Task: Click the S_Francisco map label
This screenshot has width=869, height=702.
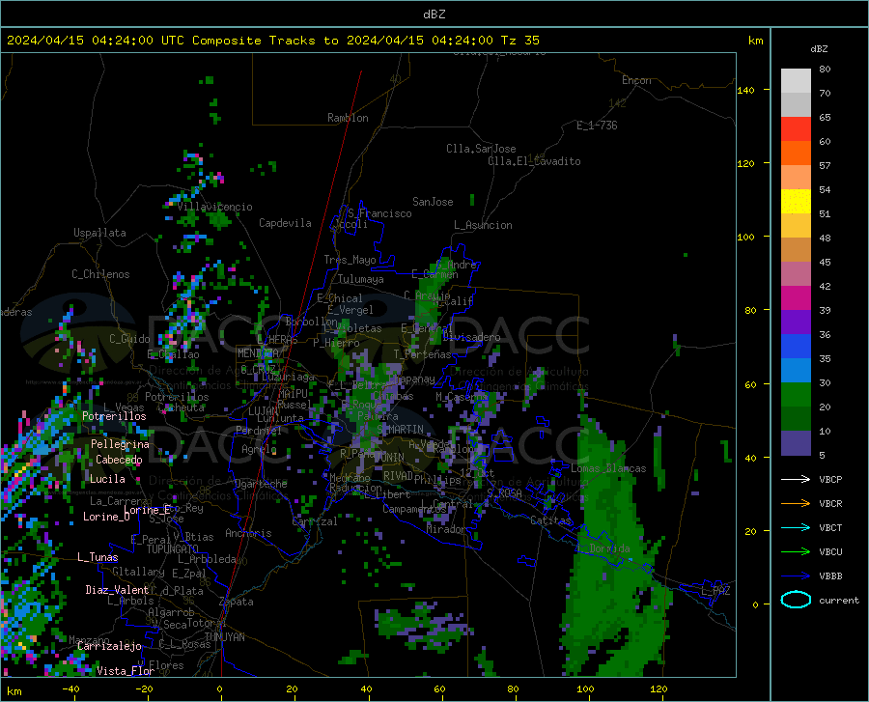Action: click(x=379, y=213)
